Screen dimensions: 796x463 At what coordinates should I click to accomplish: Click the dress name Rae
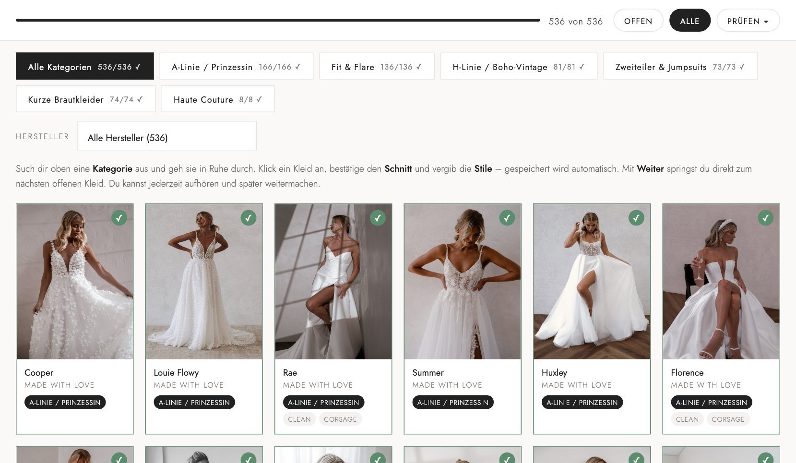click(290, 373)
